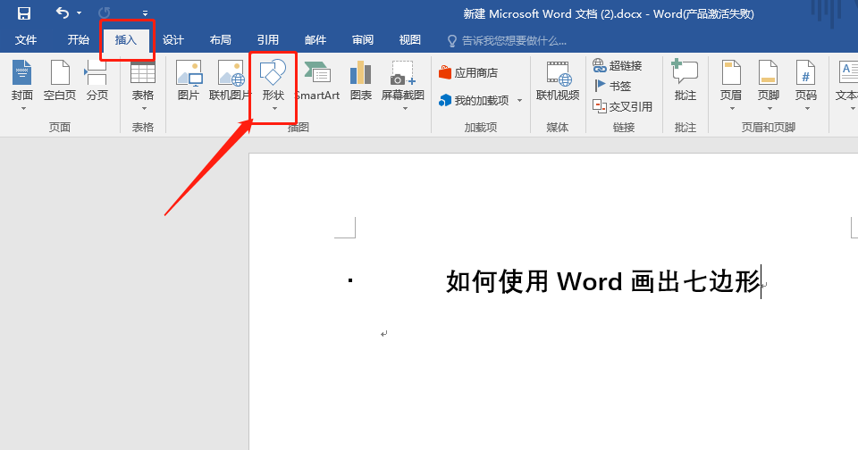
Task: Switch to the 邮件 tab
Action: click(315, 40)
